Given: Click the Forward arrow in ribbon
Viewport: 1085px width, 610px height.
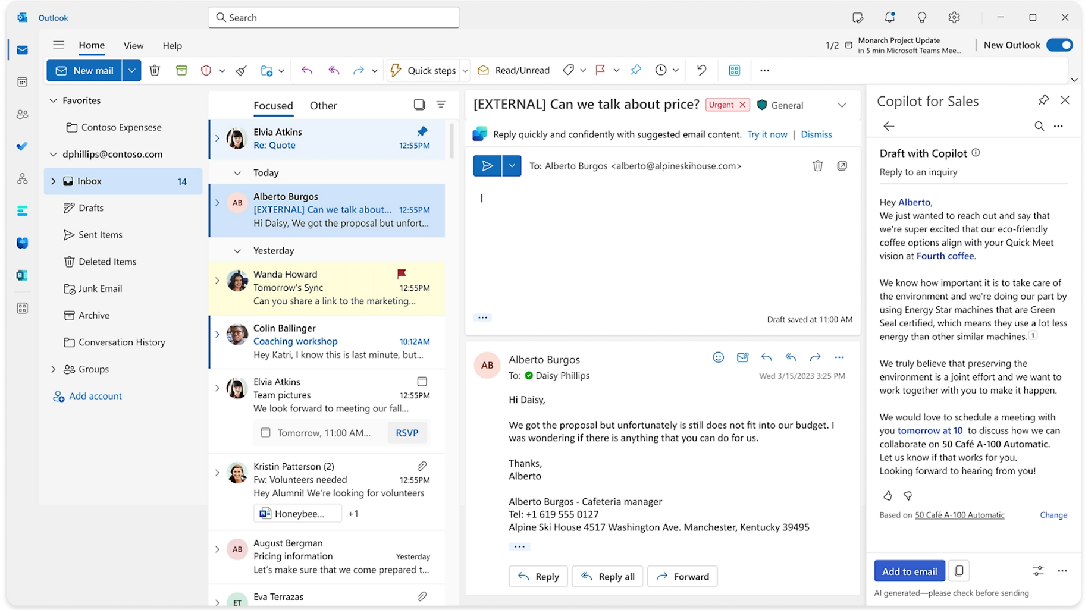Looking at the screenshot, I should click(x=358, y=70).
